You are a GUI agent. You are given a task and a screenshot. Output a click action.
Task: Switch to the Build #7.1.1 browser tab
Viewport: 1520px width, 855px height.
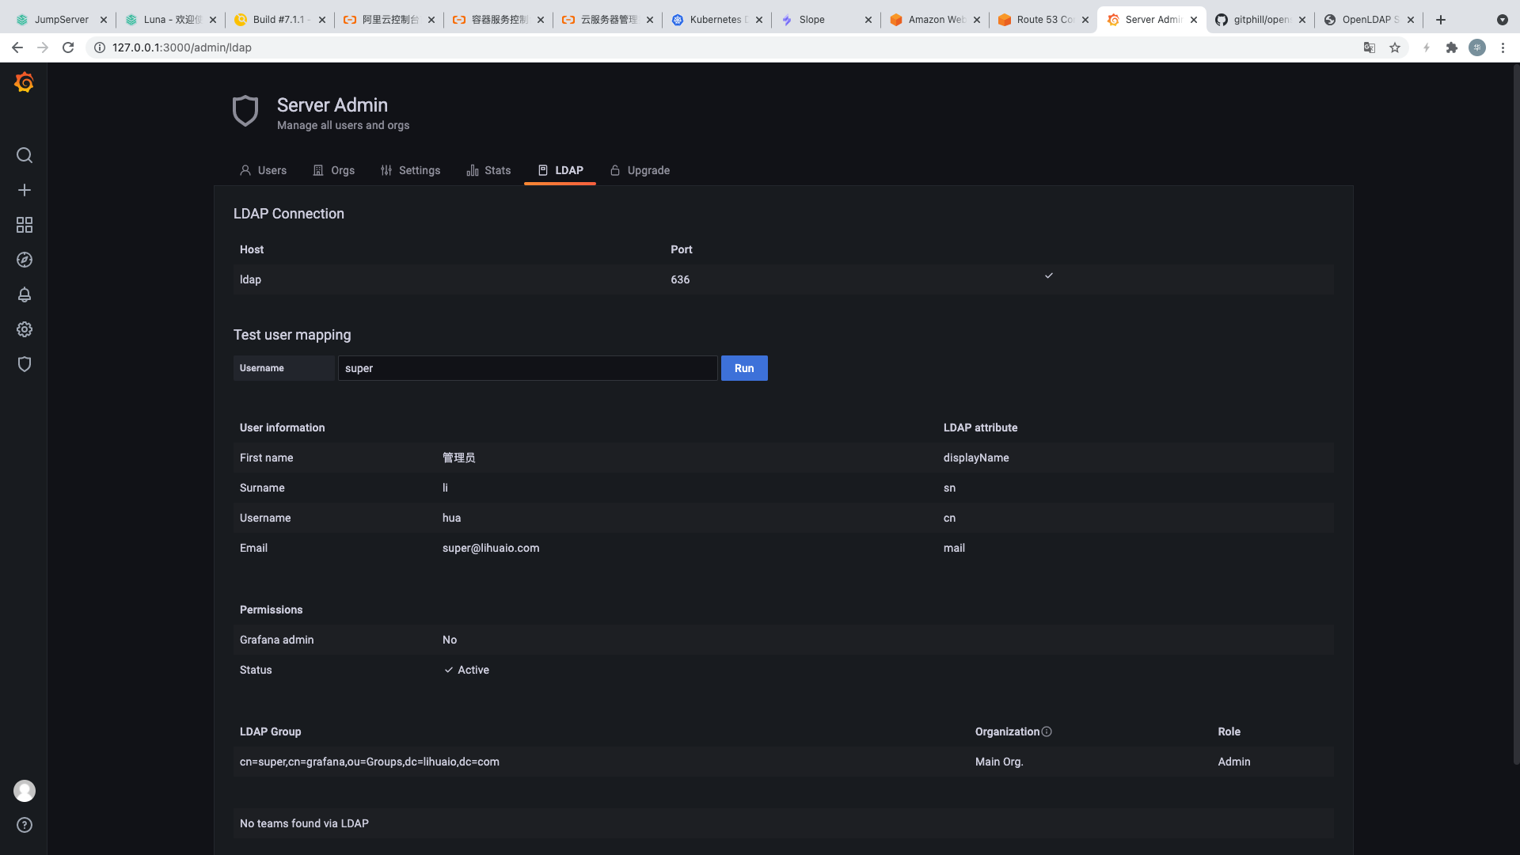point(280,20)
